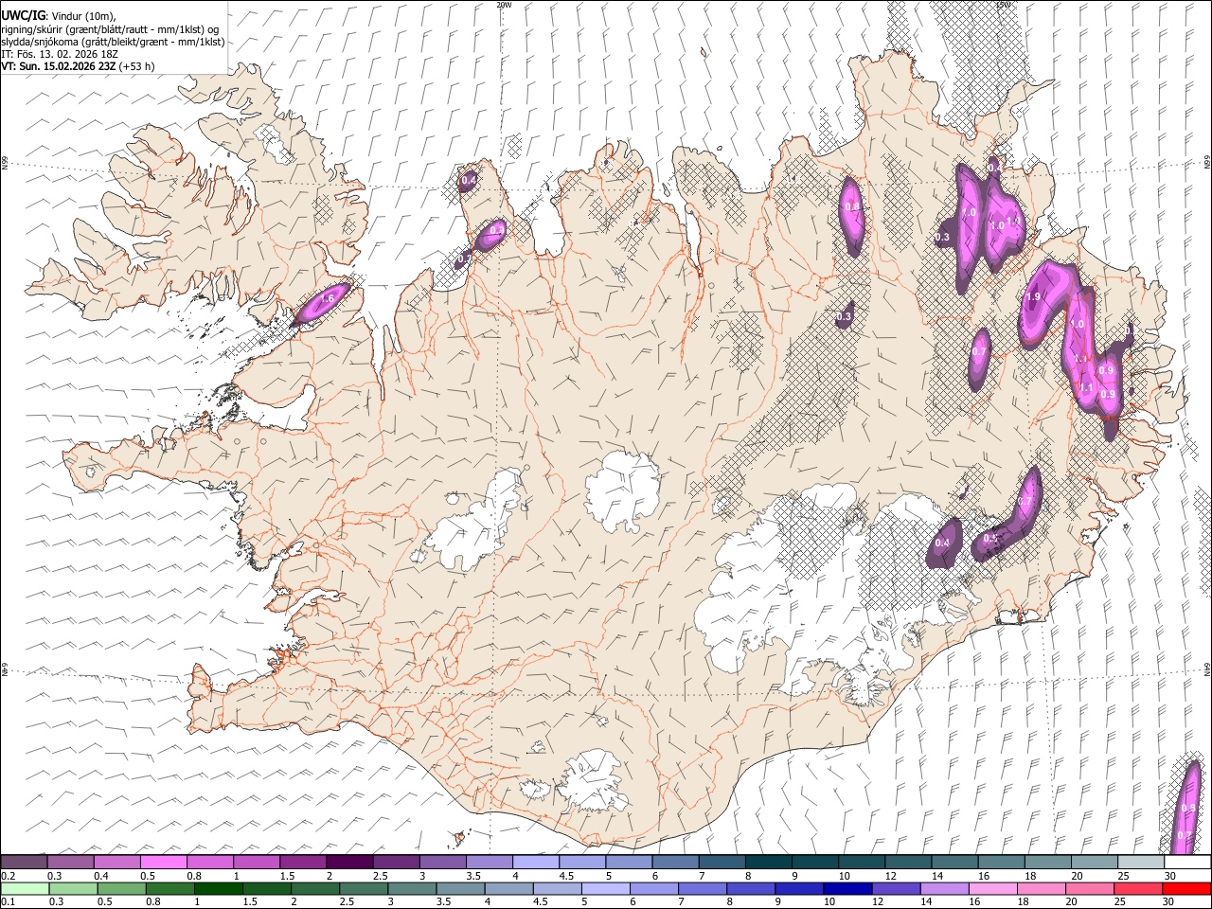
Task: Pick the 16–18 light pink swatch on the lower scale
Action: (x=992, y=888)
